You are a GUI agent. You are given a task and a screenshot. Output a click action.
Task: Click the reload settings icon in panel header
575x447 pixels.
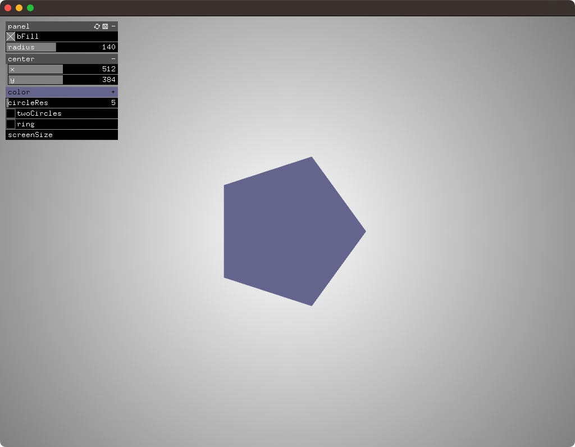(97, 26)
